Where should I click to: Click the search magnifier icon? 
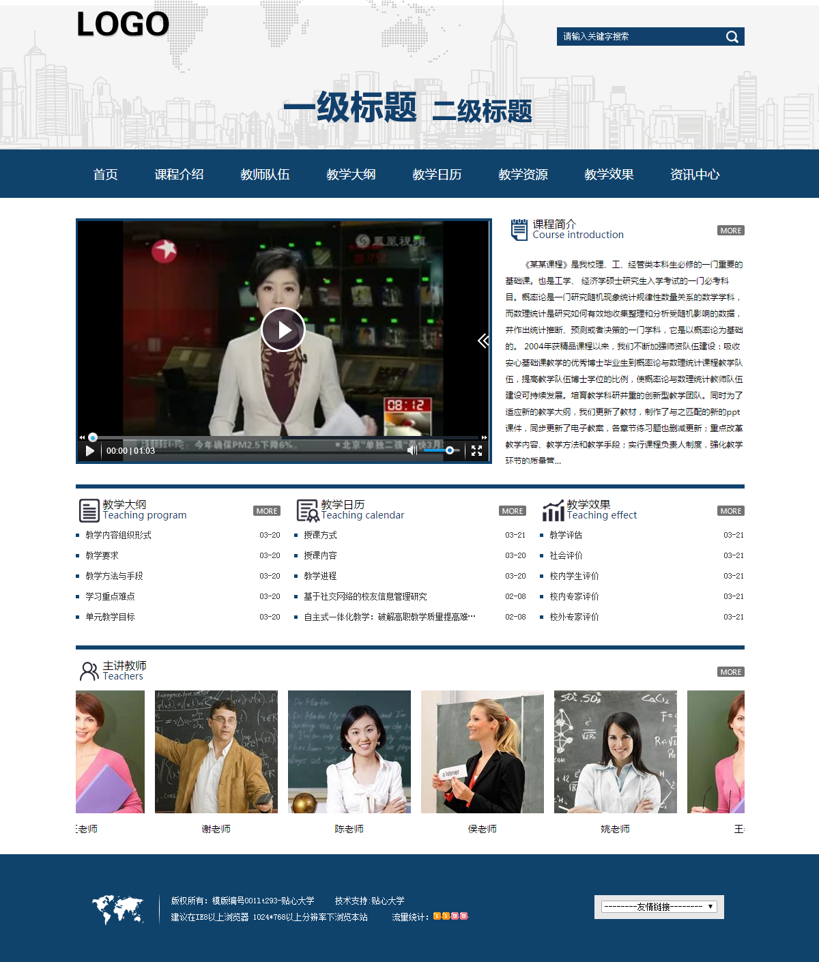pyautogui.click(x=732, y=37)
